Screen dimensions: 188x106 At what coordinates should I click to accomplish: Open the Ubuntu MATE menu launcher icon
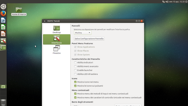[3, 6]
